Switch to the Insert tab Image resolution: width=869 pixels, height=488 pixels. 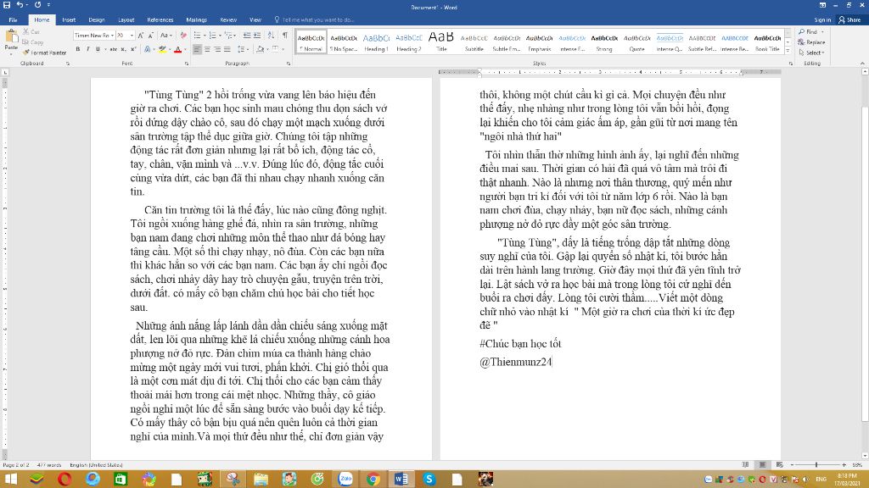[x=69, y=19]
